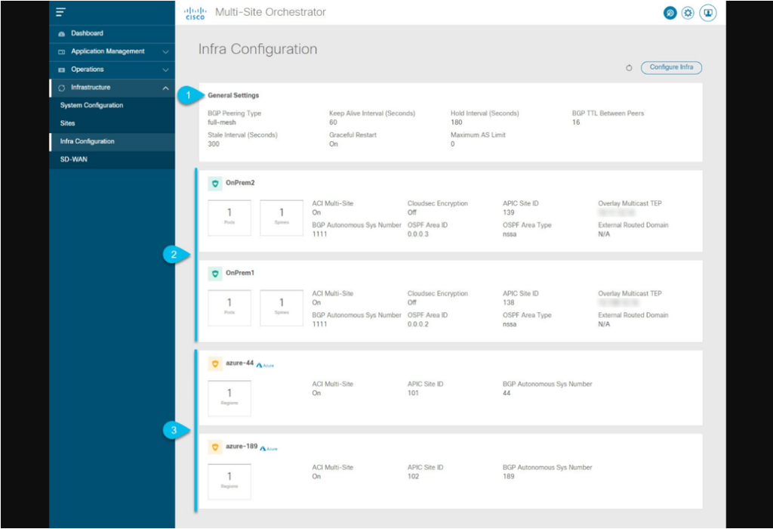Click the OnPrem1 site name

click(x=240, y=273)
